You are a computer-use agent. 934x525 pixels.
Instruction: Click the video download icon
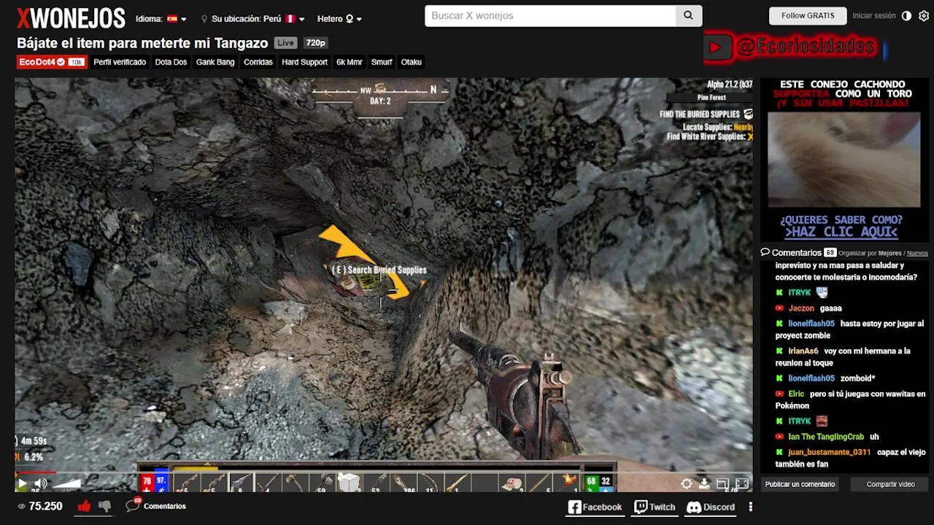point(704,483)
